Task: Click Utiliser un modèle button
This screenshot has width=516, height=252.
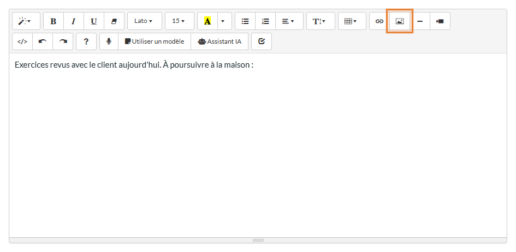Action: (155, 41)
